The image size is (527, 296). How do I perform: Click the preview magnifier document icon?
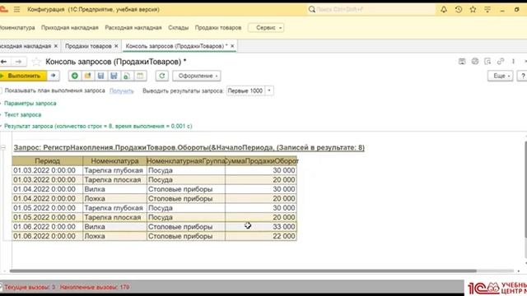[x=487, y=62]
